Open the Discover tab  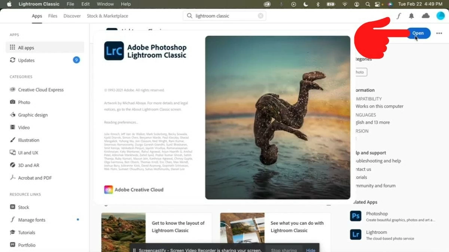click(x=72, y=16)
